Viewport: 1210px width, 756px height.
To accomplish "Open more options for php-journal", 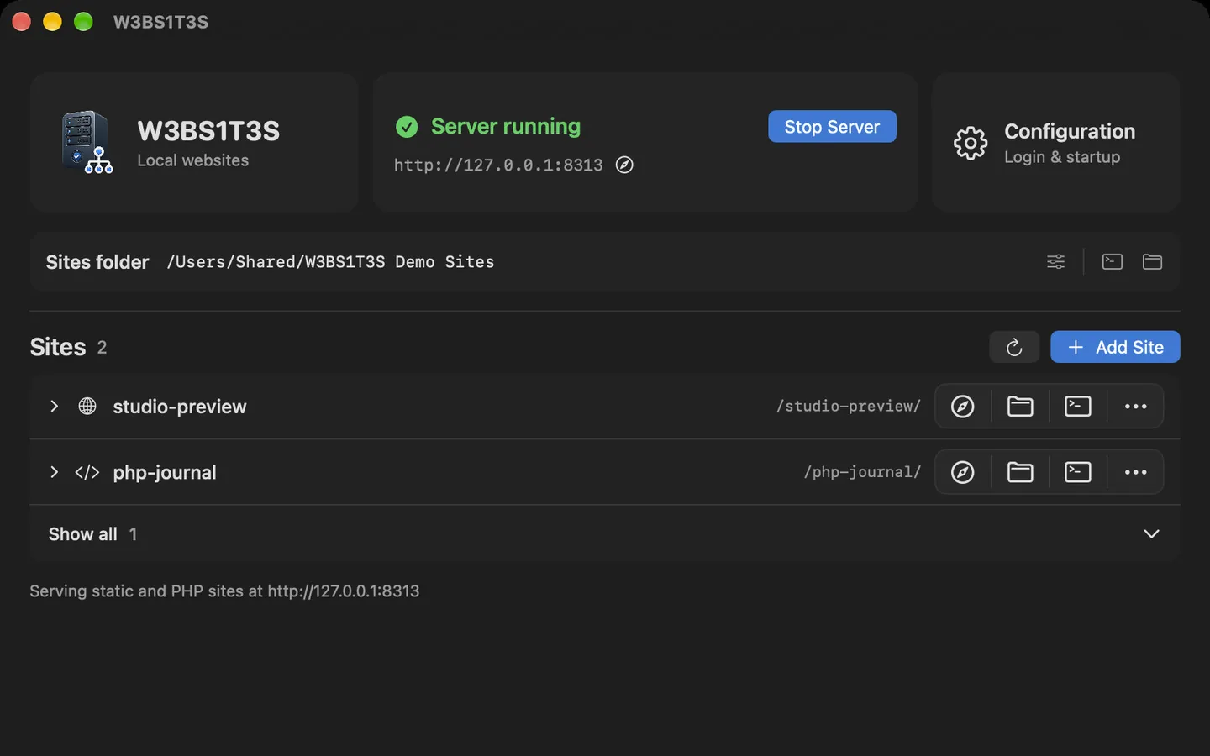I will tap(1136, 472).
